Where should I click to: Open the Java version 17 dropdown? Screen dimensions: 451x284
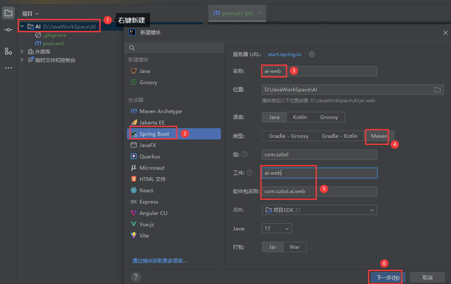277,229
